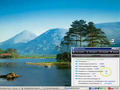Click the red tray icon near the clock
The height and width of the screenshot is (90, 120).
click(109, 88)
